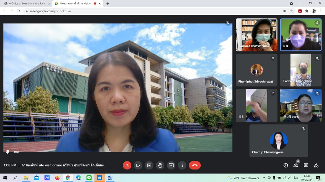Click the Present now screen share icon

coord(171,165)
